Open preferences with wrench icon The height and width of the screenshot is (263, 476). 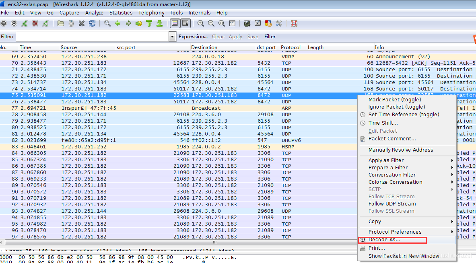279,23
